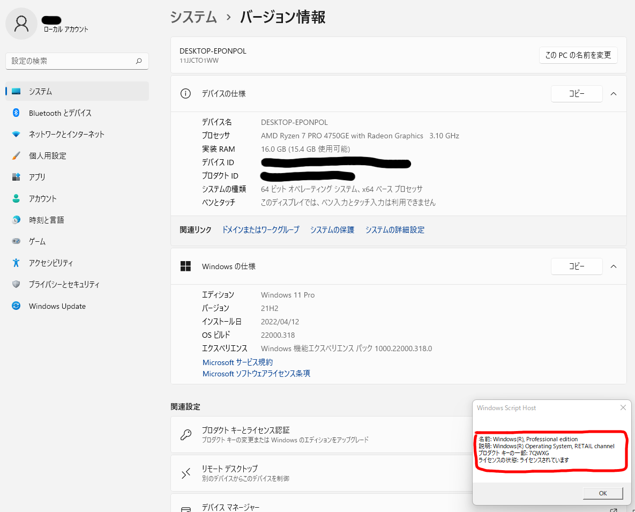Go back to システム in breadcrumb
Viewport: 635px width, 512px height.
[193, 17]
